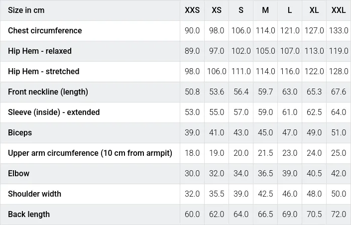The height and width of the screenshot is (225, 351).
Task: Click the 'Hip Hem - relaxed' row label
Action: pyautogui.click(x=40, y=51)
